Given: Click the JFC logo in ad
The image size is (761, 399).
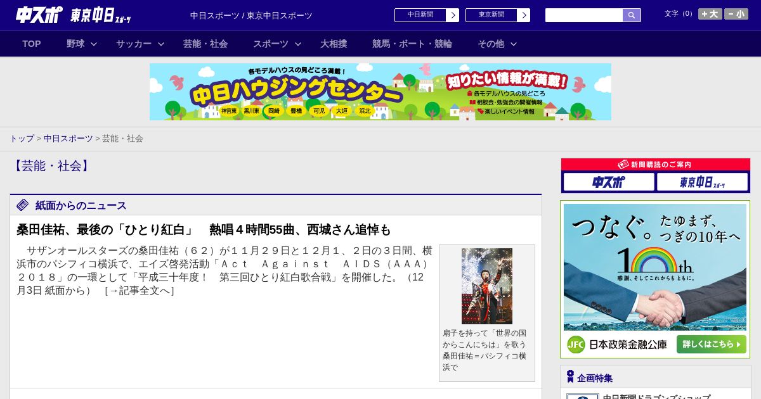Looking at the screenshot, I should pyautogui.click(x=576, y=345).
